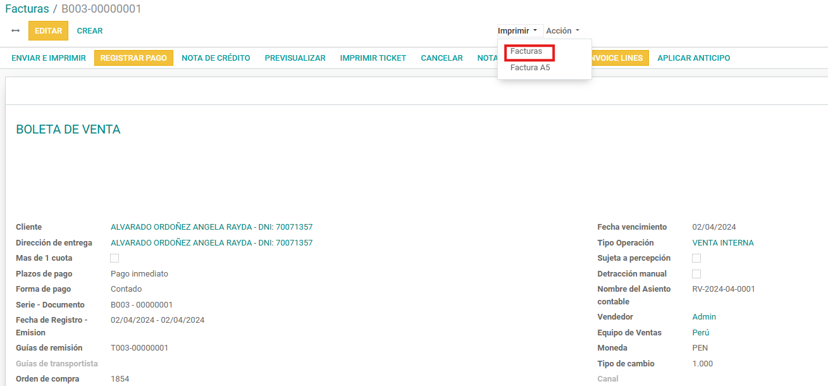828x386 pixels.
Task: Open the Cliente ALVARADO ORDOÑEZ link
Action: coord(211,227)
